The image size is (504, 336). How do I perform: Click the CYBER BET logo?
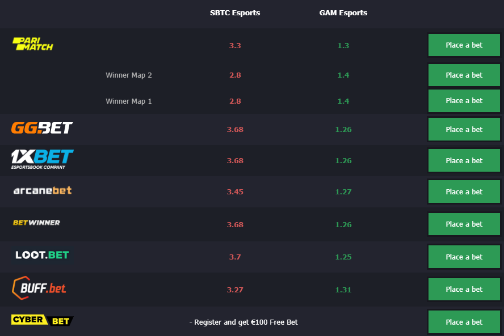[43, 320]
